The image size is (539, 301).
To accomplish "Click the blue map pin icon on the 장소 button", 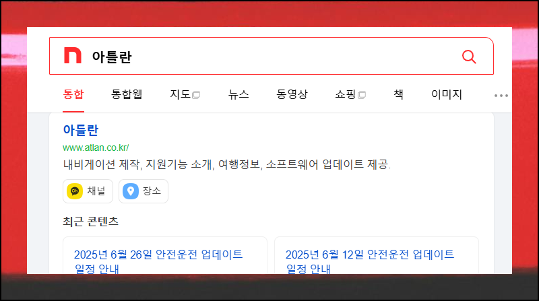I will click(x=131, y=191).
